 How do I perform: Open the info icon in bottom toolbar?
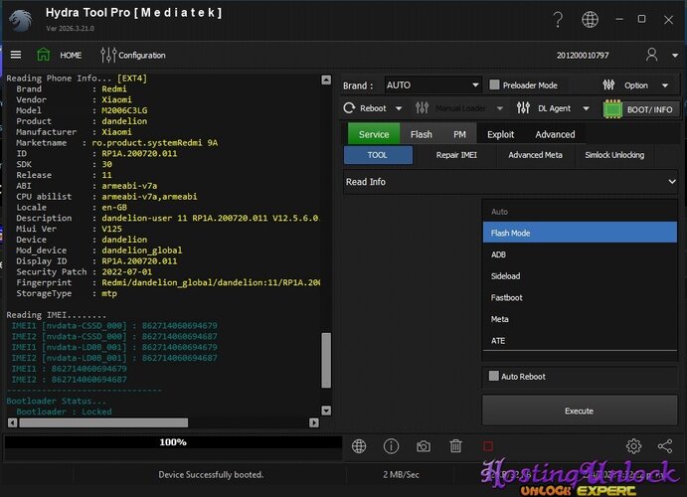pyautogui.click(x=392, y=447)
